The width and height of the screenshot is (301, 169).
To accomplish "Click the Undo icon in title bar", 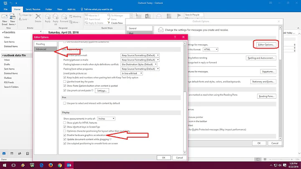I will [x=11, y=3].
